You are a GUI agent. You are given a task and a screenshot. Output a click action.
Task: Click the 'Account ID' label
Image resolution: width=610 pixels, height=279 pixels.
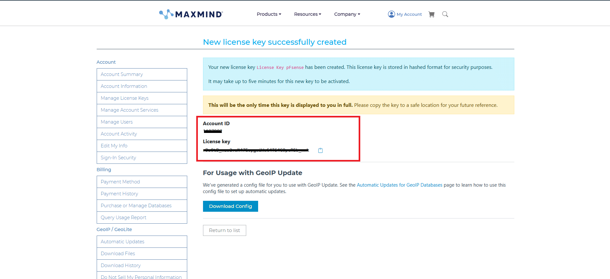tap(216, 124)
